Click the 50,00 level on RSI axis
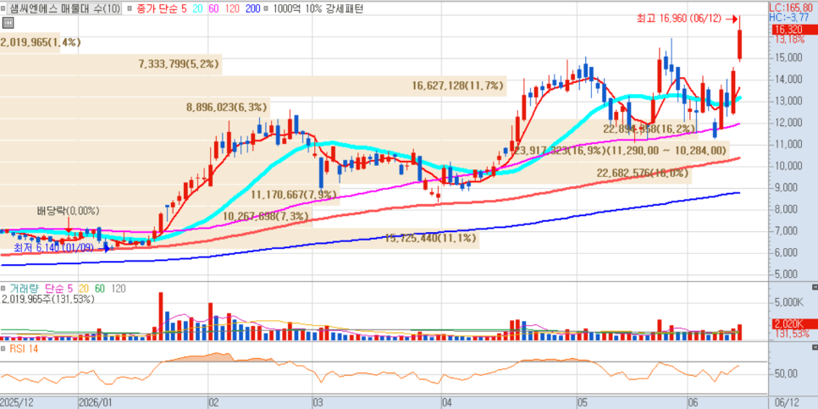The image size is (818, 409). click(x=786, y=374)
